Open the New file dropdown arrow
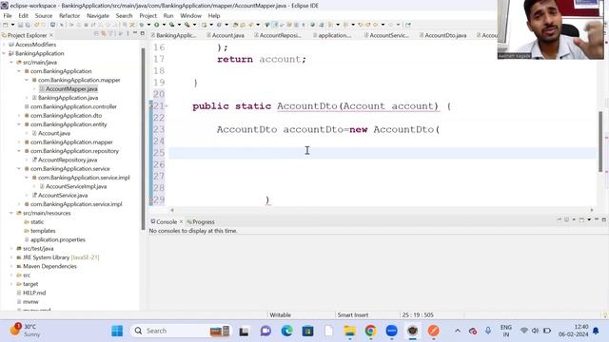This screenshot has width=609, height=342. [x=12, y=25]
